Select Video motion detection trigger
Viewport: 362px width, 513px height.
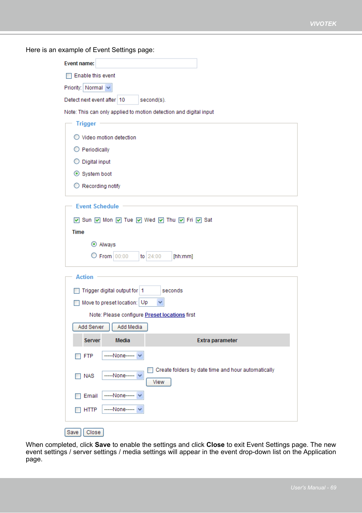click(x=77, y=137)
